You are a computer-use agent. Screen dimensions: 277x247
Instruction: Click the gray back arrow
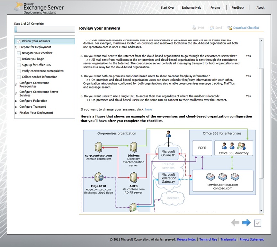pyautogui.click(x=235, y=223)
